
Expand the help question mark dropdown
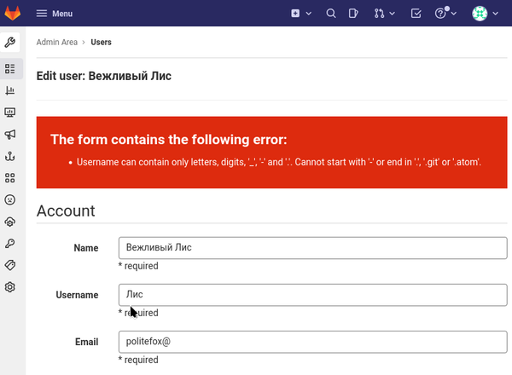[445, 14]
